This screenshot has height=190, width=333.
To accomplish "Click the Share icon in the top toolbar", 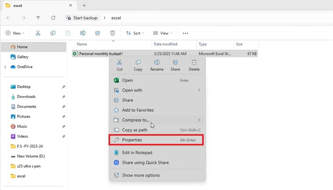I will pos(98,33).
